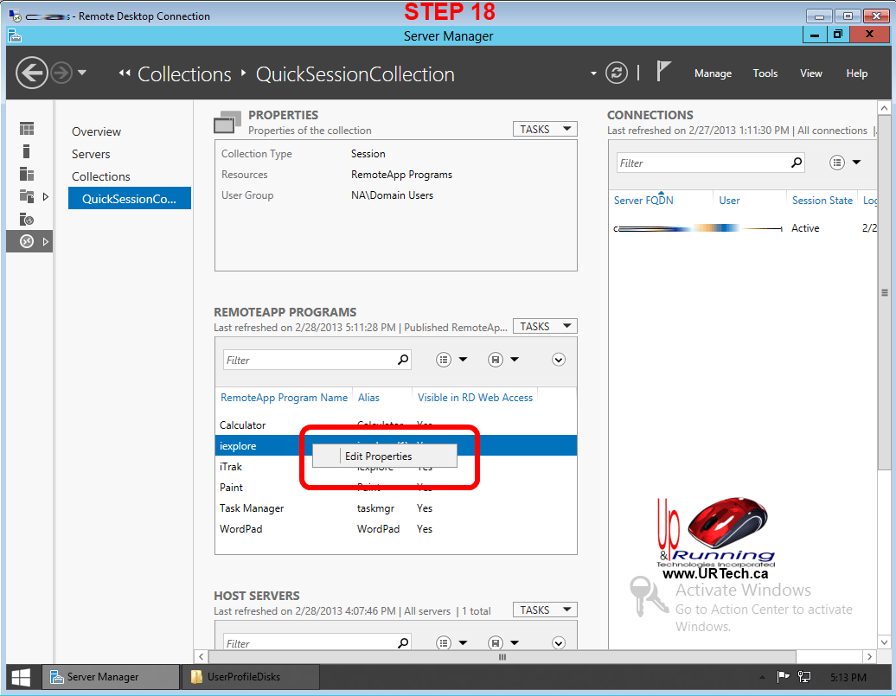896x696 pixels.
Task: Expand the RemoteApp Programs filter chevron
Action: pyautogui.click(x=558, y=360)
